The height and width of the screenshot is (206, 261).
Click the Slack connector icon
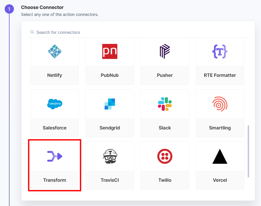165,104
